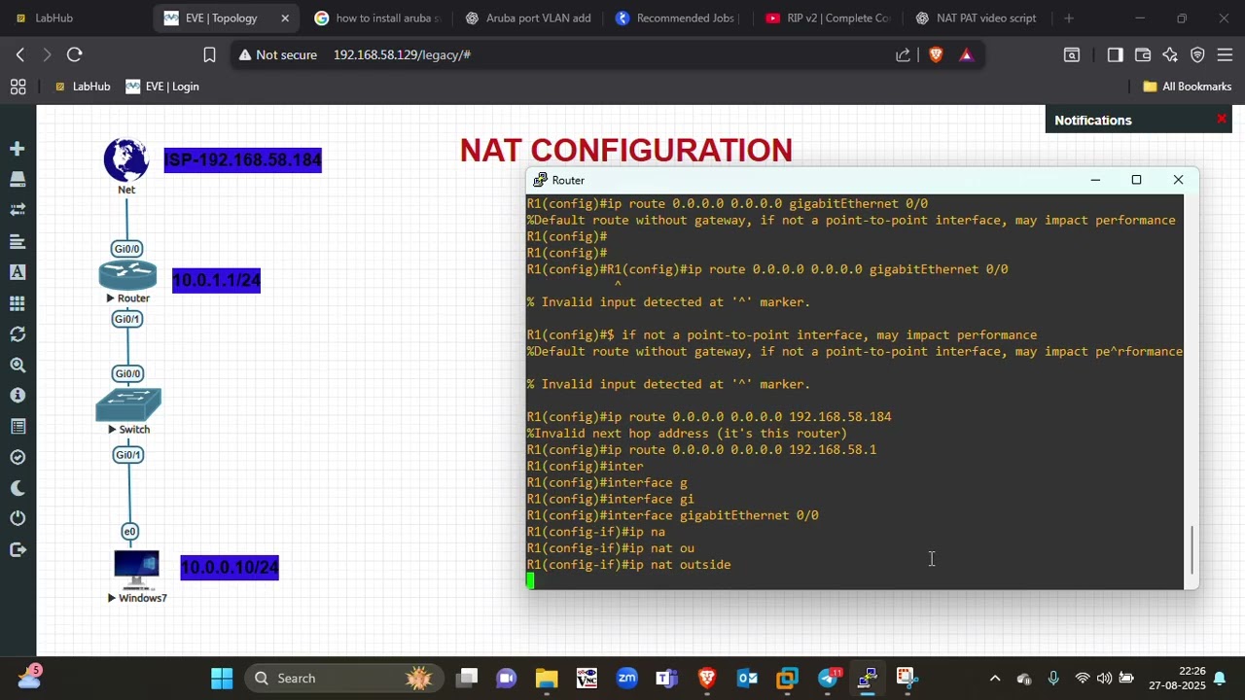The image size is (1245, 700).
Task: Open the LabHub bookmark
Action: coord(83,87)
